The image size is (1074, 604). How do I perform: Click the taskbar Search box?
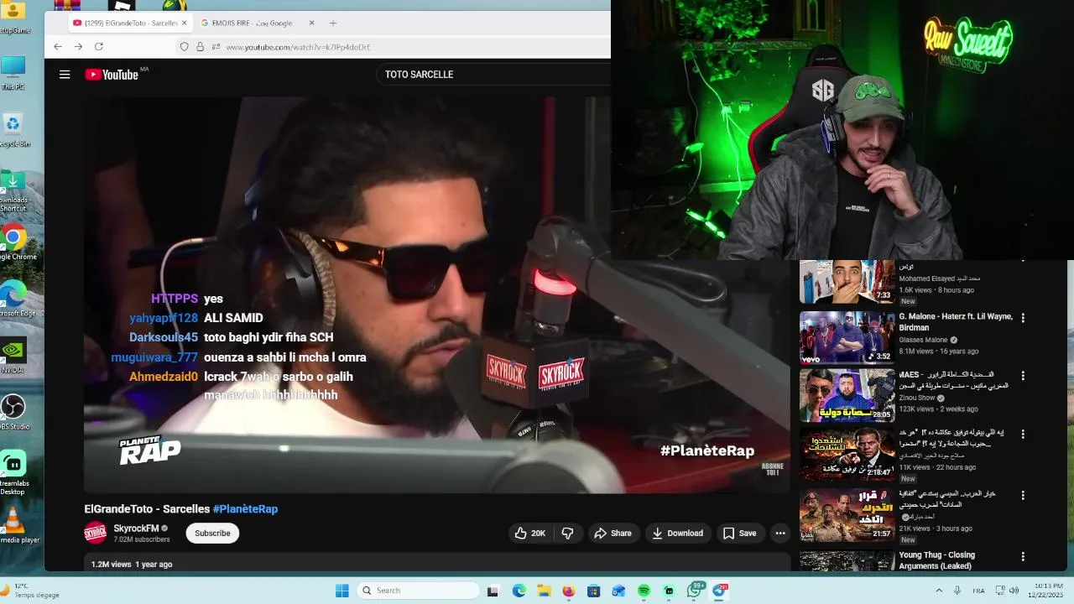pos(418,591)
